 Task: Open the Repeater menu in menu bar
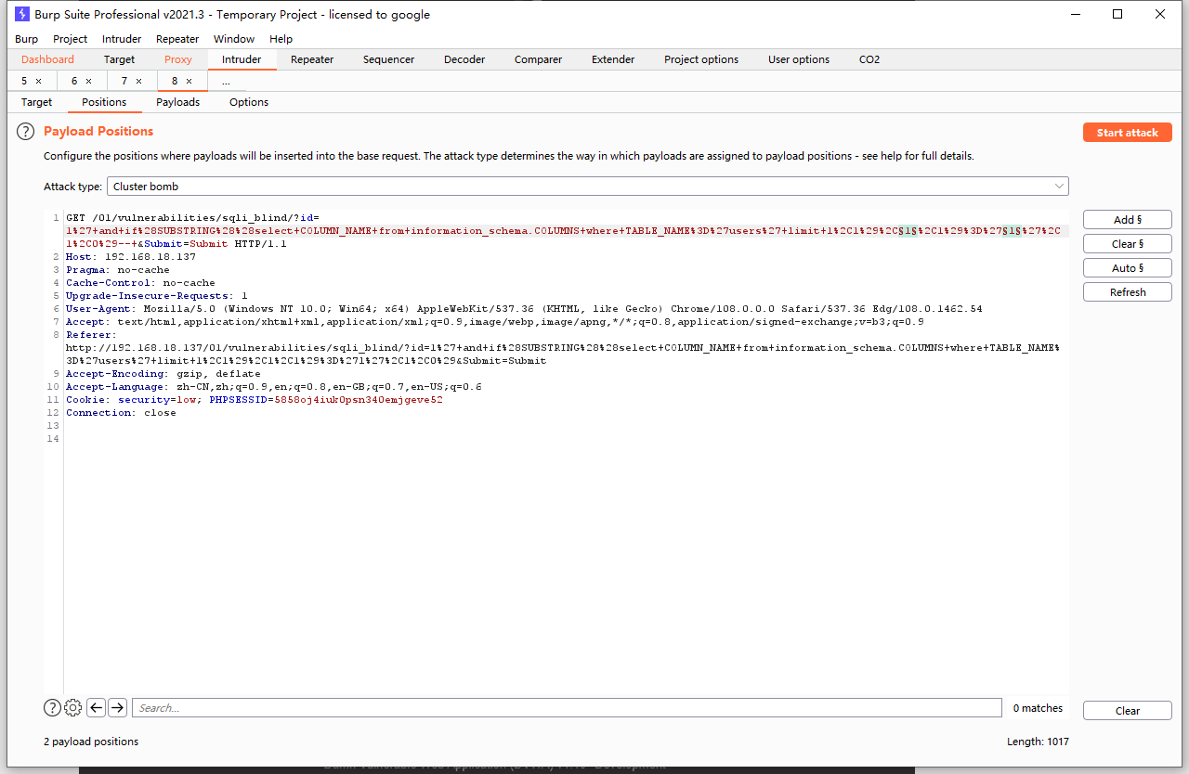[x=177, y=39]
